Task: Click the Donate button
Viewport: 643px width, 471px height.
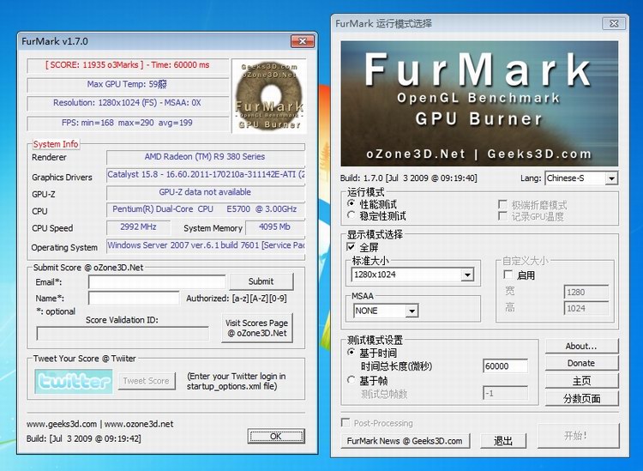Action: pyautogui.click(x=581, y=363)
